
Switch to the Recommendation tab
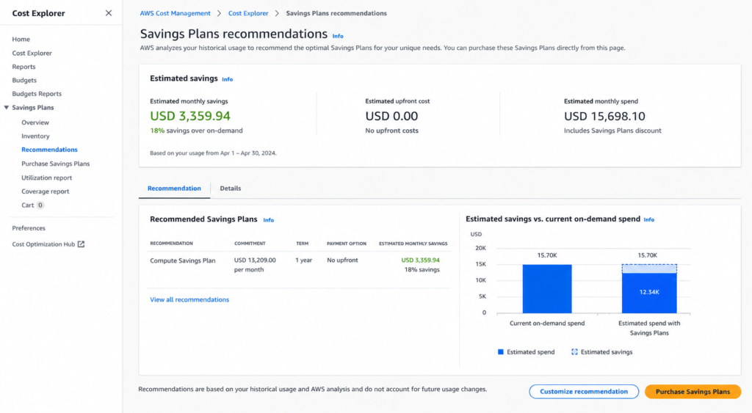(174, 189)
